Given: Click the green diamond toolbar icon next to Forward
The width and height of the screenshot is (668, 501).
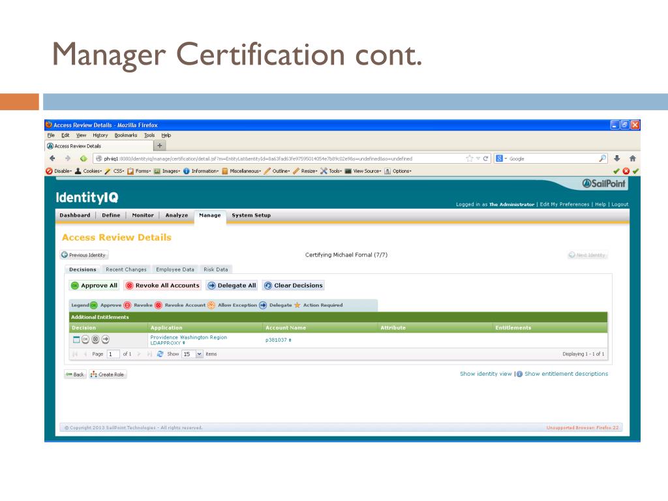Looking at the screenshot, I should [83, 159].
